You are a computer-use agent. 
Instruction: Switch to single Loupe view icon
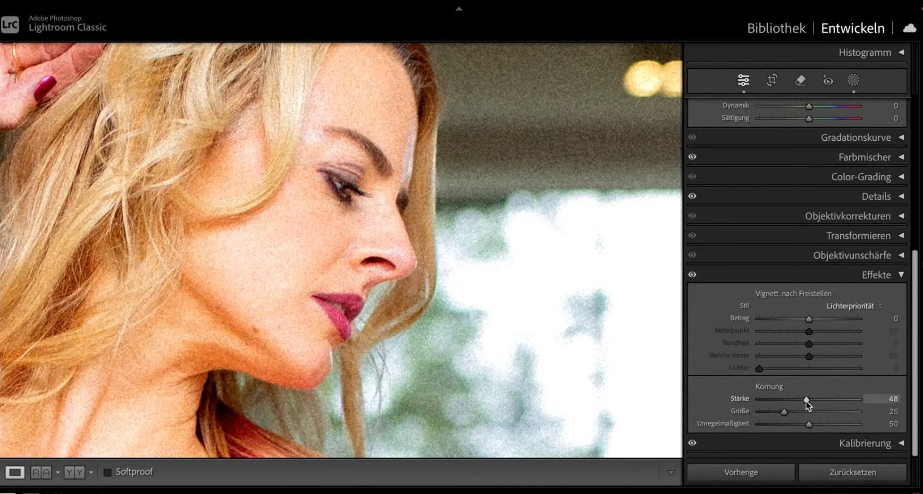15,472
